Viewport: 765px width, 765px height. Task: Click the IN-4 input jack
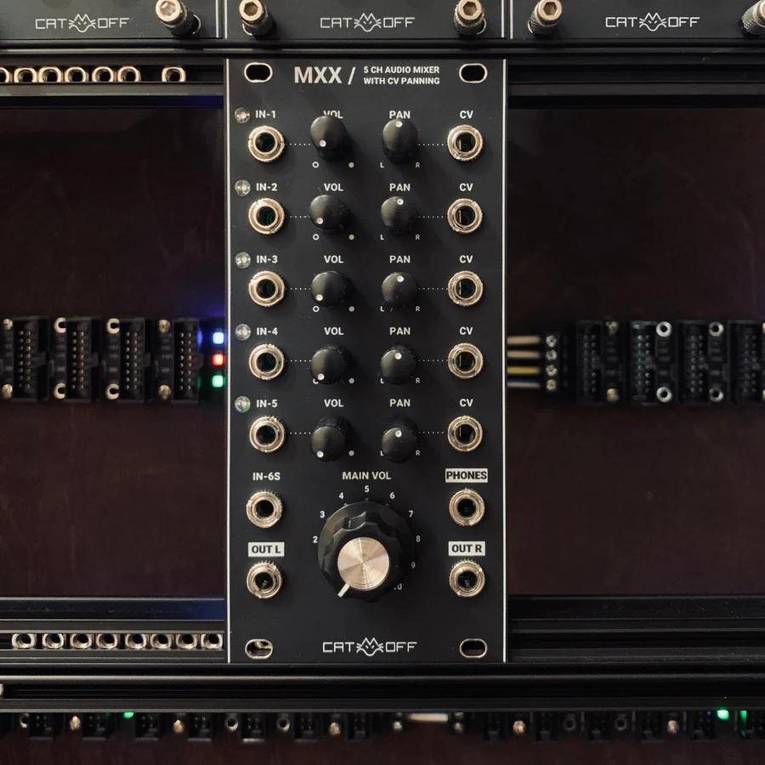coord(267,361)
